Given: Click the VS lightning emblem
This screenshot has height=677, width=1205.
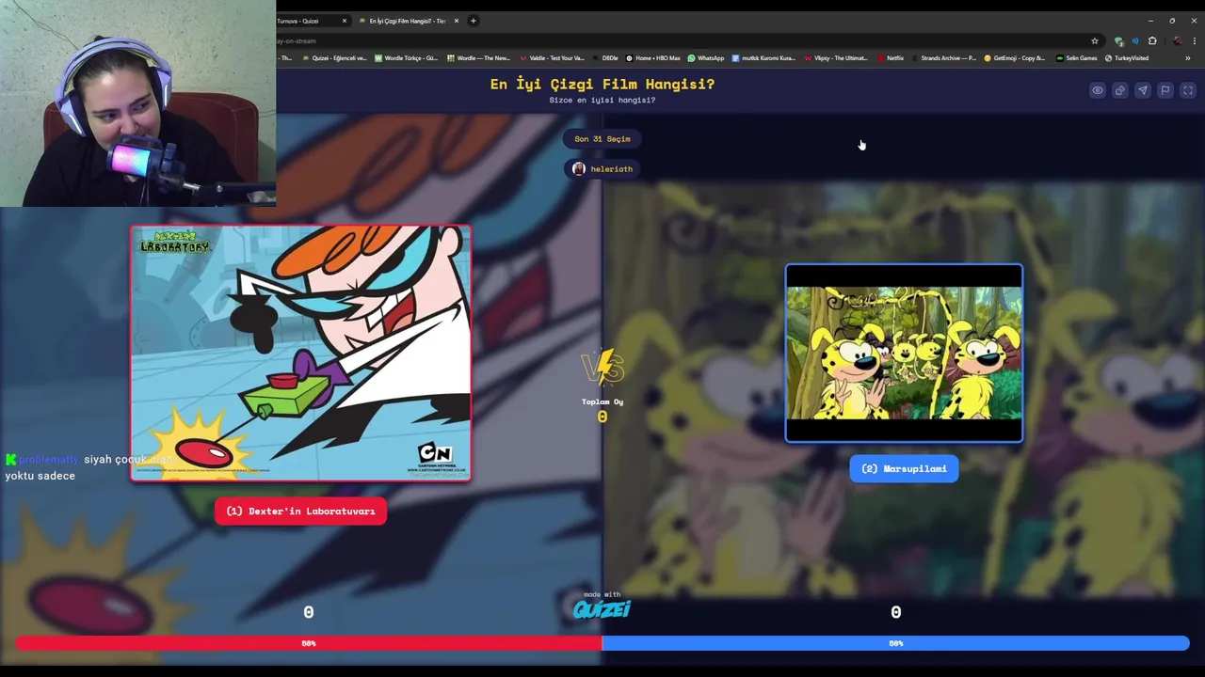Looking at the screenshot, I should pos(602,367).
